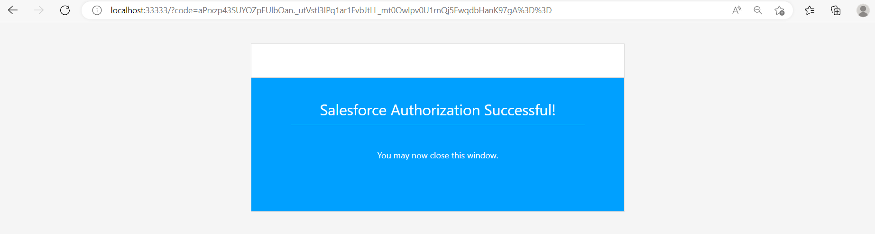
Task: Open the Favorites list icon
Action: pos(810,10)
